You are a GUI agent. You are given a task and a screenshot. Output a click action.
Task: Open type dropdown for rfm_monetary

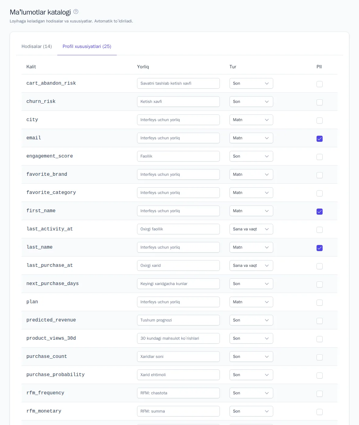tap(251, 411)
